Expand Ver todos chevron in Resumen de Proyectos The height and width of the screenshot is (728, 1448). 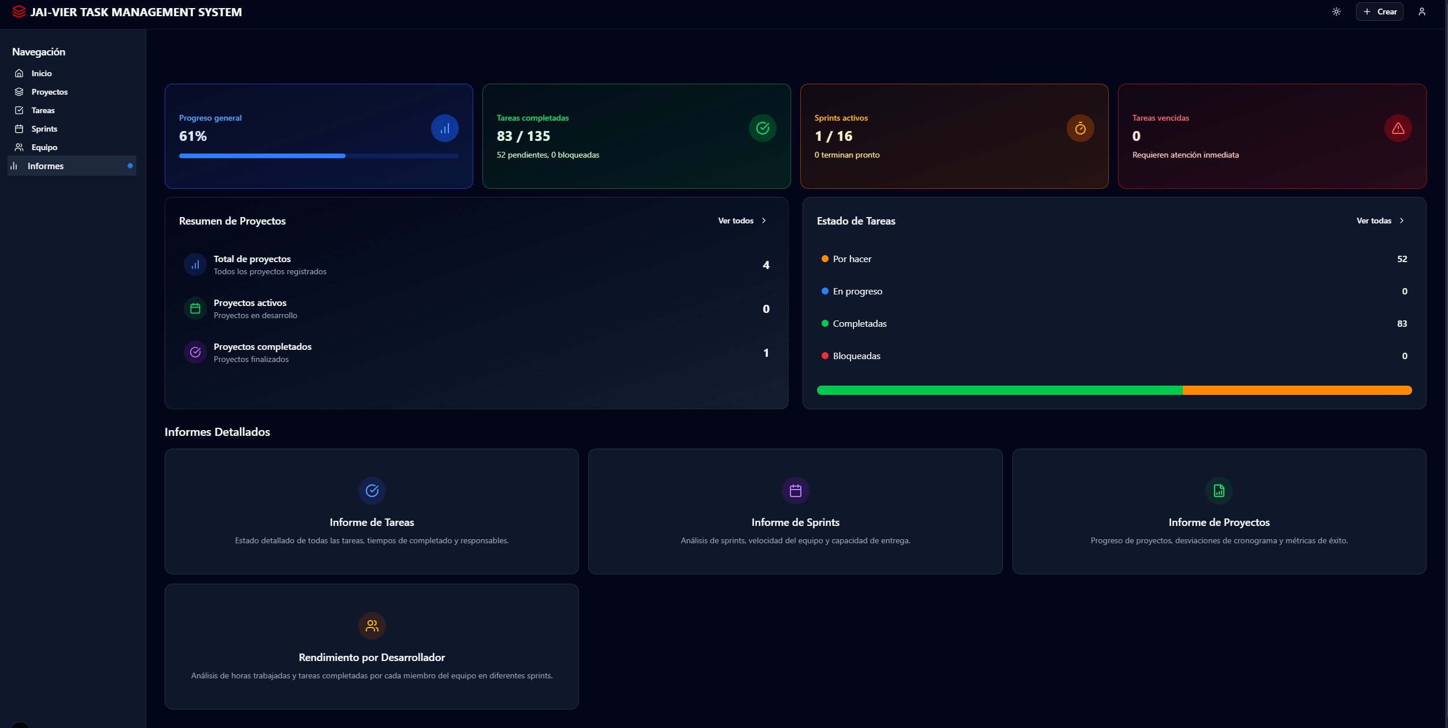[x=764, y=221]
